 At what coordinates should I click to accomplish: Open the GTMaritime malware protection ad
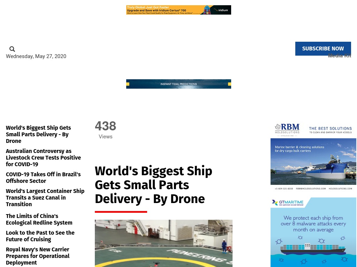tap(313, 232)
